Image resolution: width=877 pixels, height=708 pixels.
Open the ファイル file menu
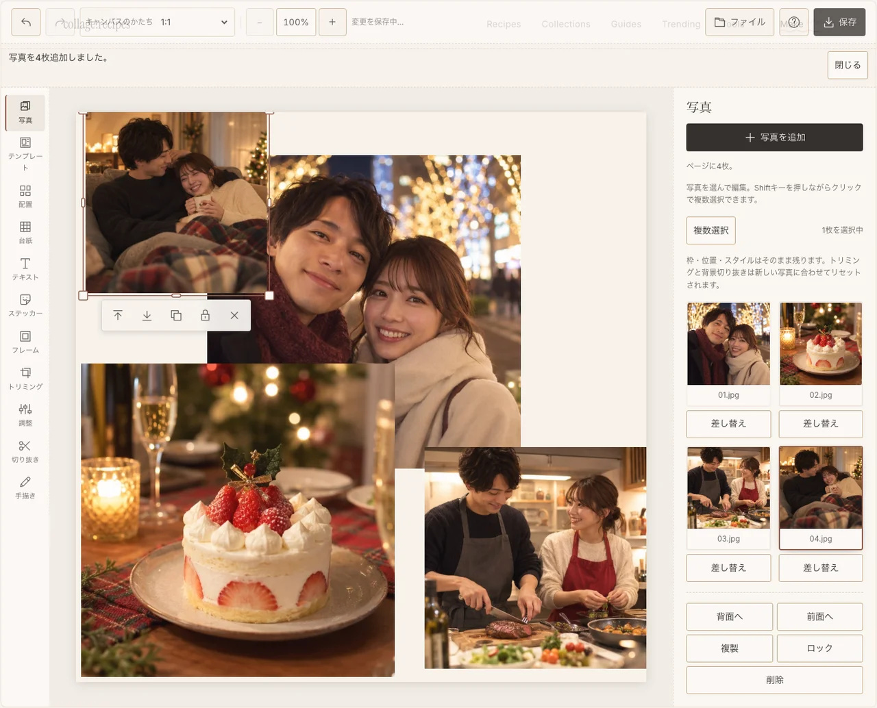click(740, 22)
